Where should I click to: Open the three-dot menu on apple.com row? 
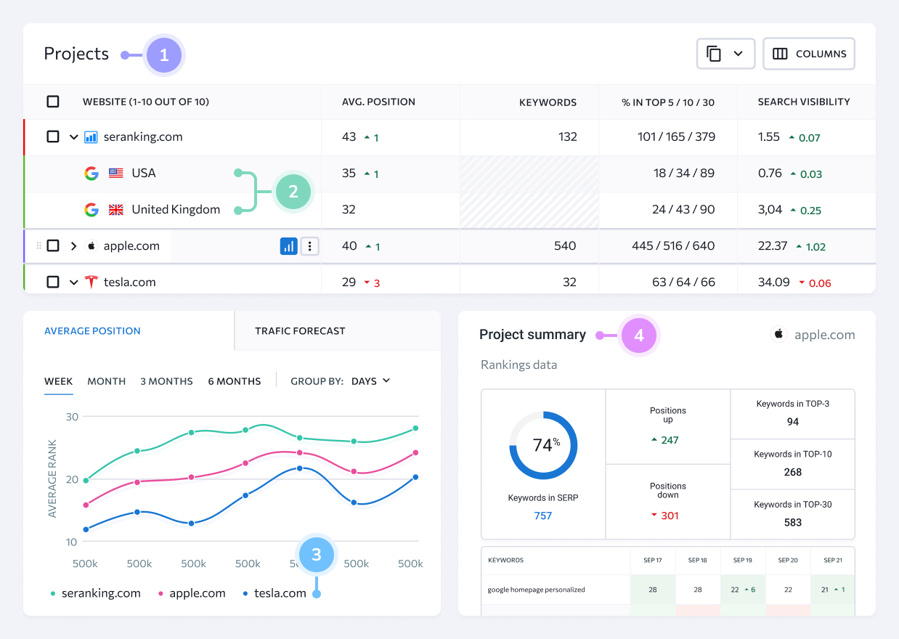point(309,245)
